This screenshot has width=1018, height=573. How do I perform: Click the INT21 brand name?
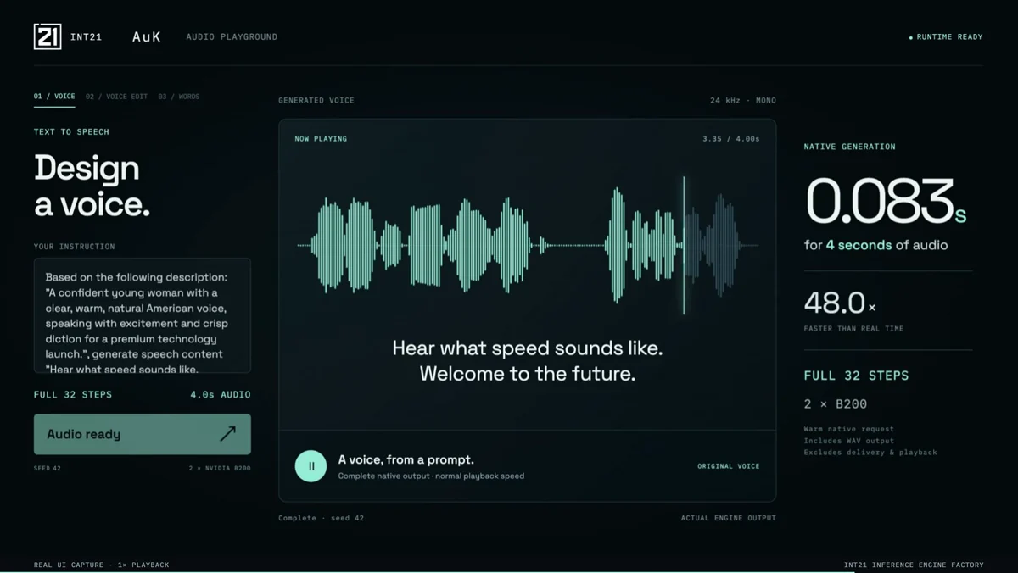(x=86, y=36)
